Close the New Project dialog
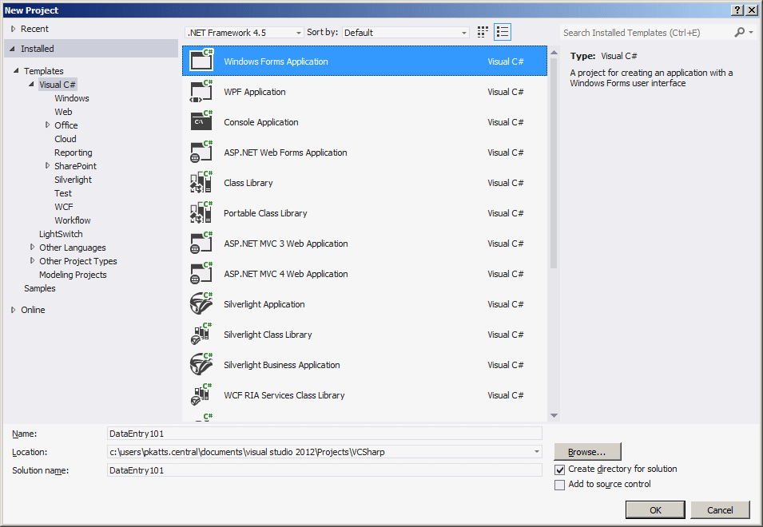Screen dimensions: 763x527 (x=752, y=10)
